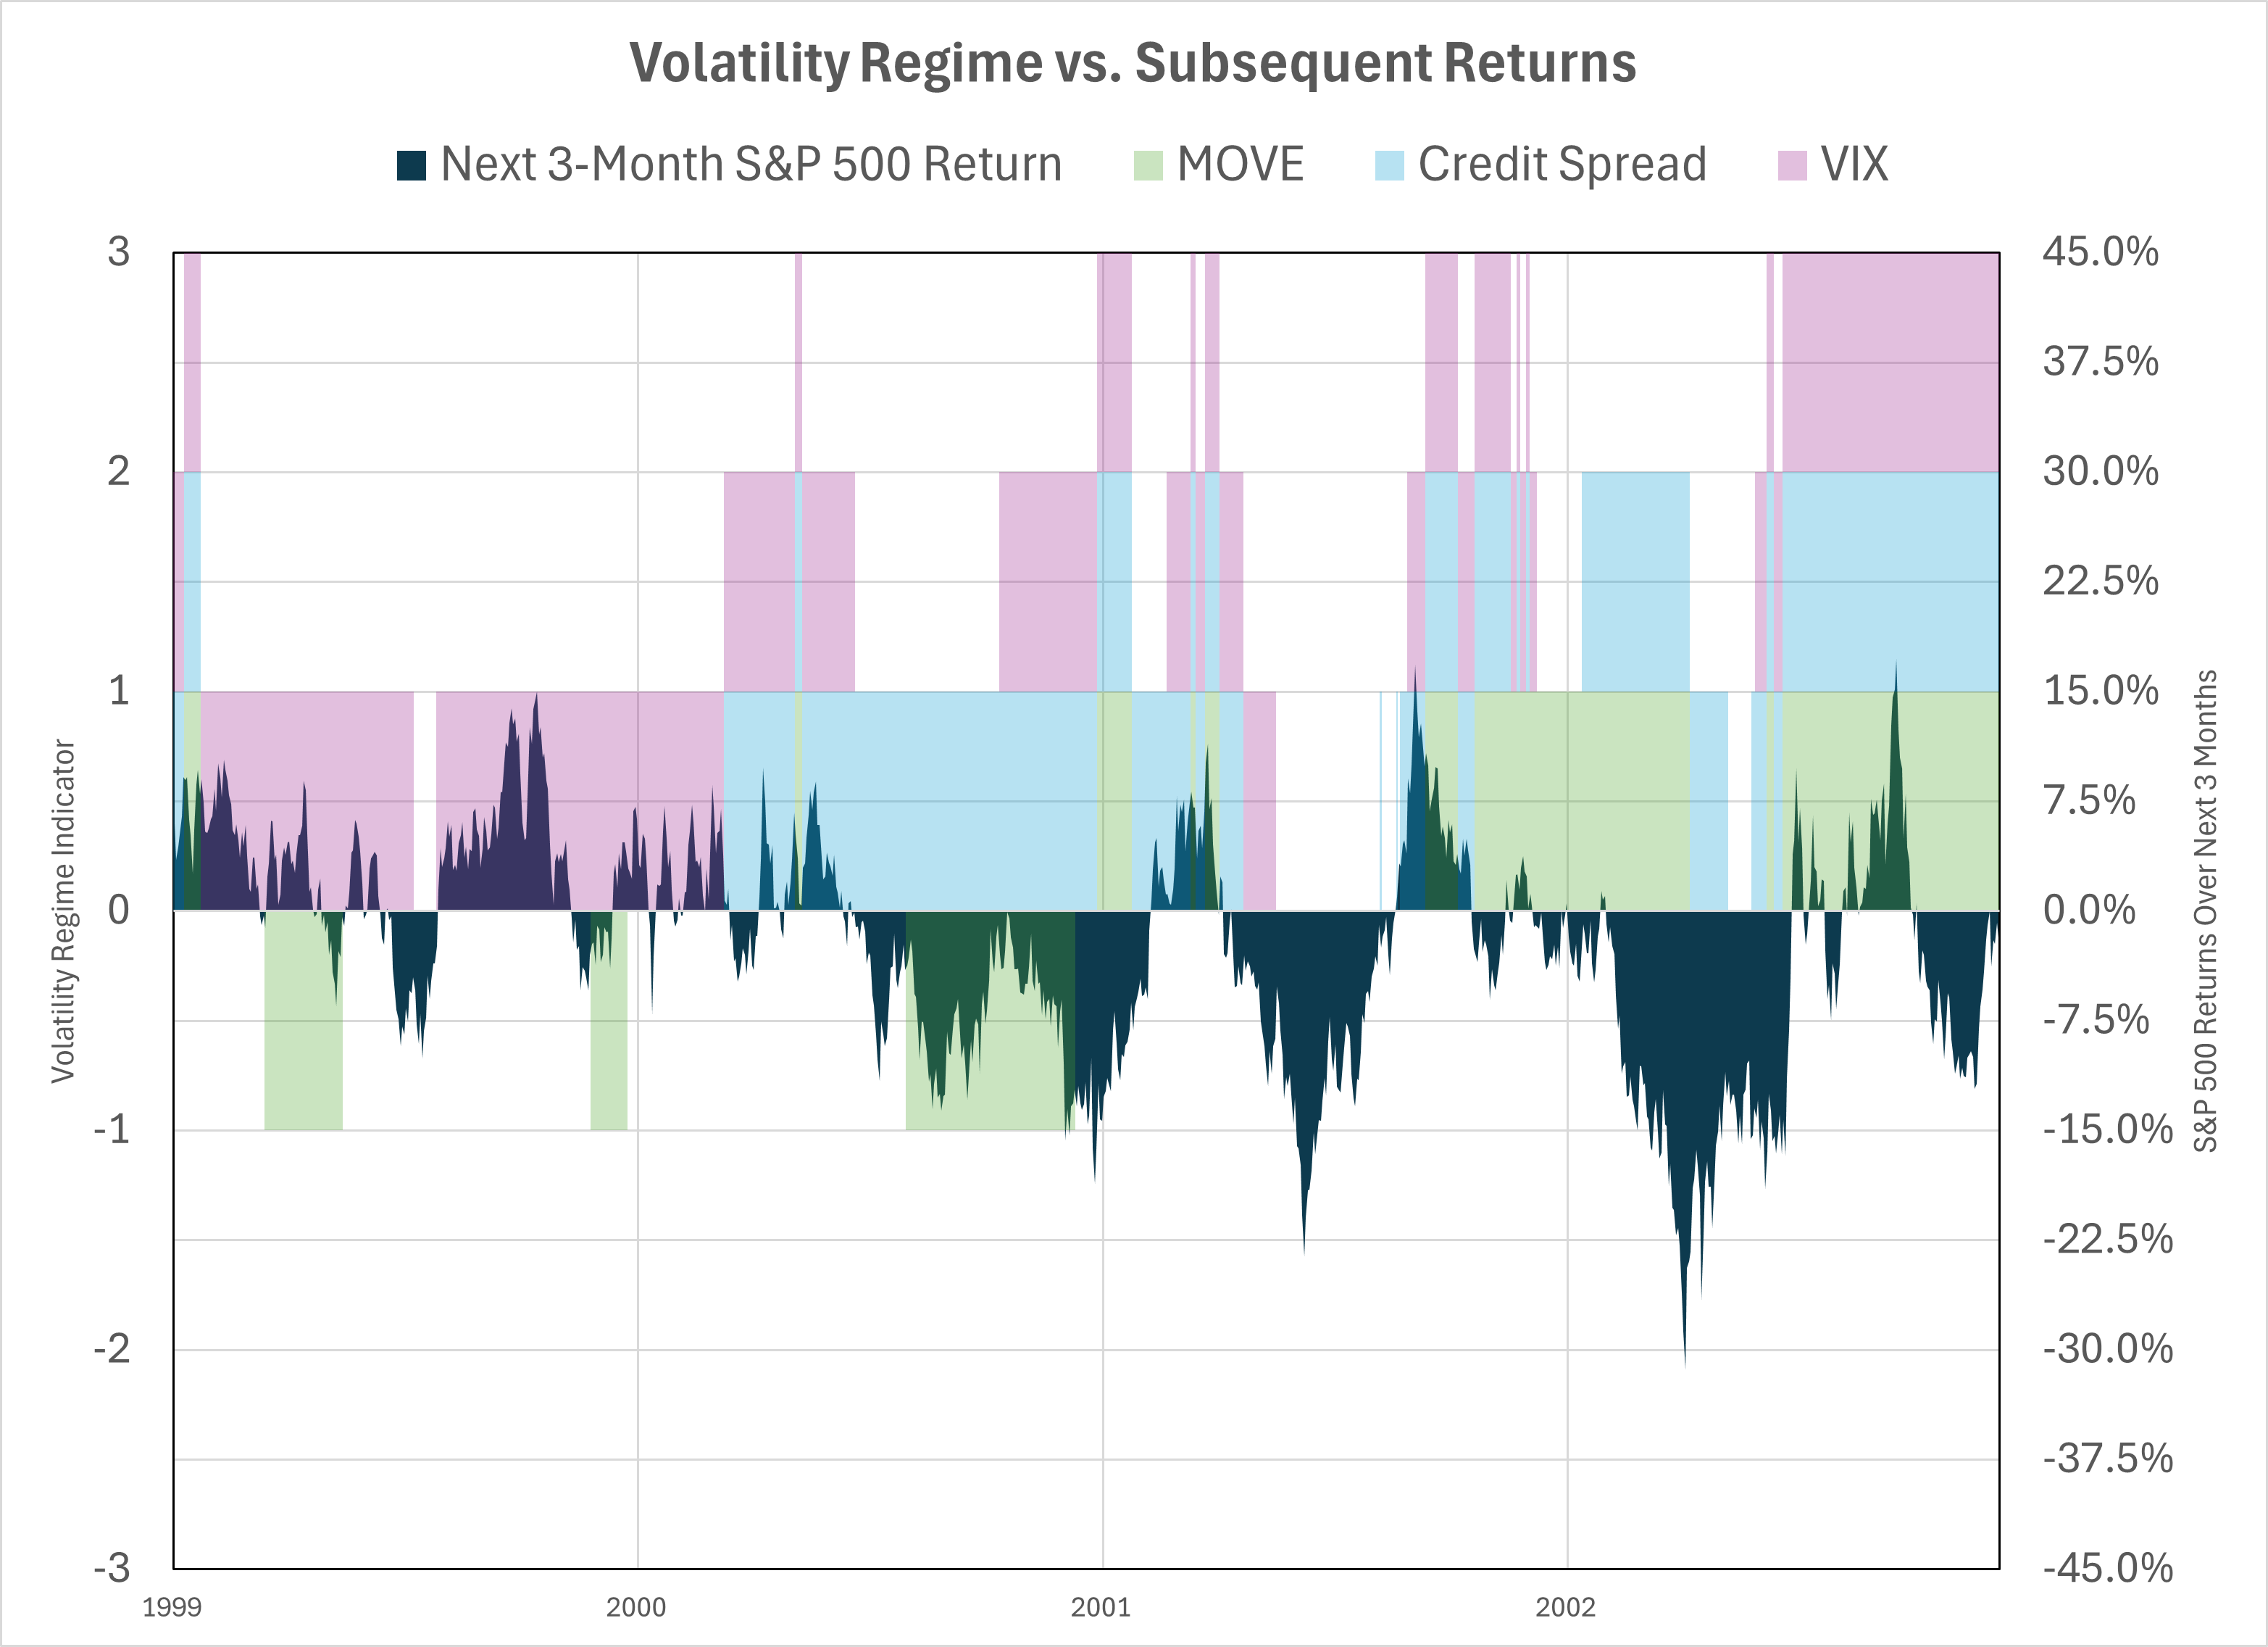Select the S&P 500 Returns Over Next 3 Months axis title
2268x1647 pixels.
(2205, 910)
